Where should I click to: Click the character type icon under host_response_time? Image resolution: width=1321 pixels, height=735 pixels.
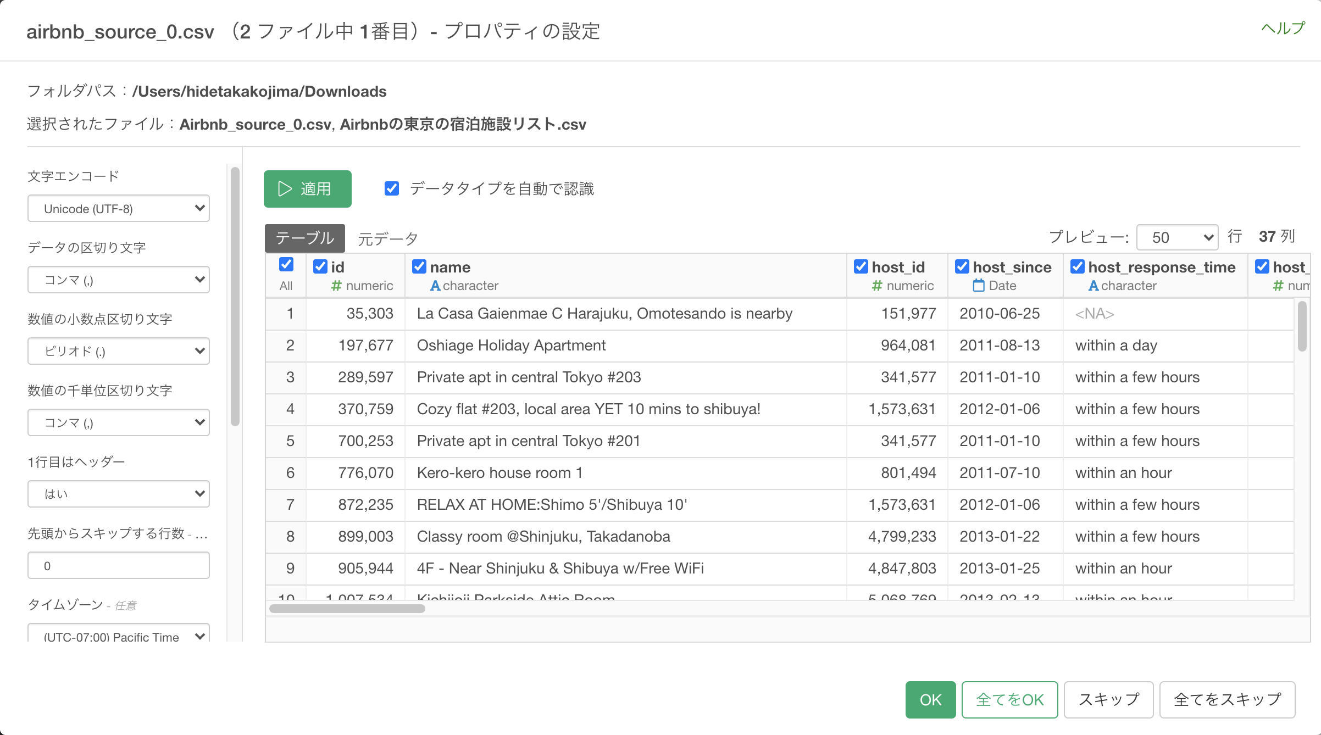[1094, 286]
